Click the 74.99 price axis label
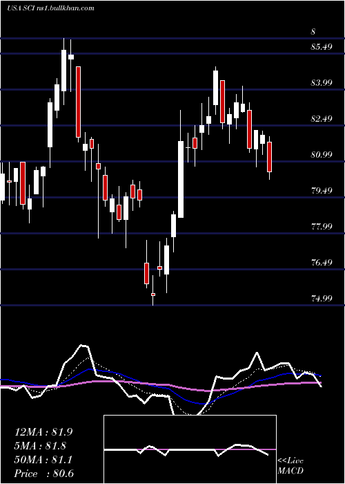Viewport: 345px width, 484px height. click(322, 299)
